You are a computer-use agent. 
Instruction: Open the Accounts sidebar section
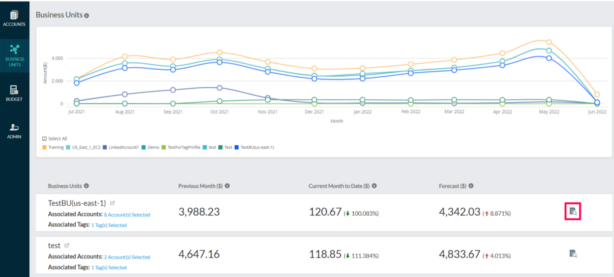pyautogui.click(x=14, y=19)
